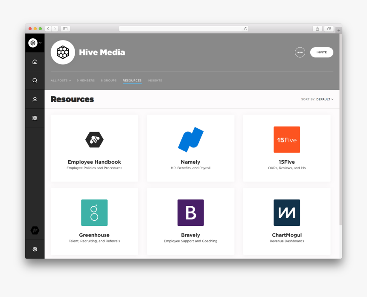Click the Hive Media honeycomb logo
Screen dimensions: 367x297
pos(63,52)
